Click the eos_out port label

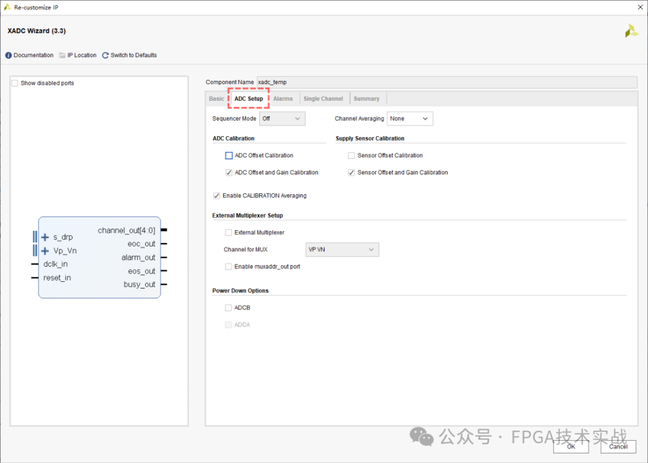[142, 271]
